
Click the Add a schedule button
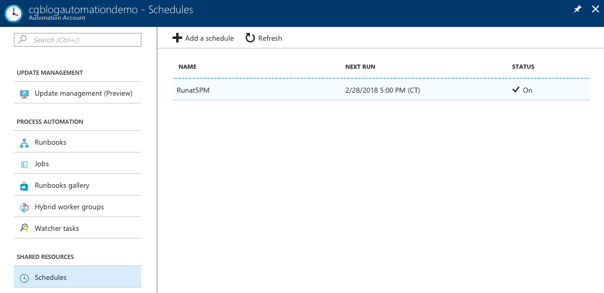tap(203, 38)
